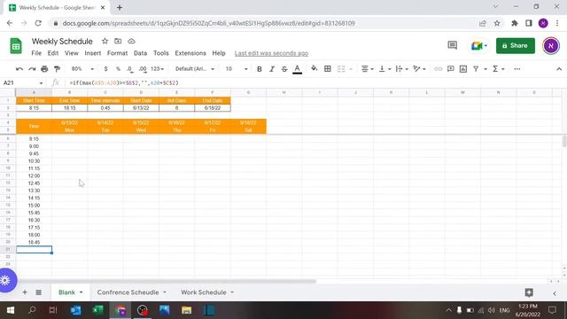Screen dimensions: 567x319
Task: Open File Explorer from the taskbar
Action: (187, 310)
